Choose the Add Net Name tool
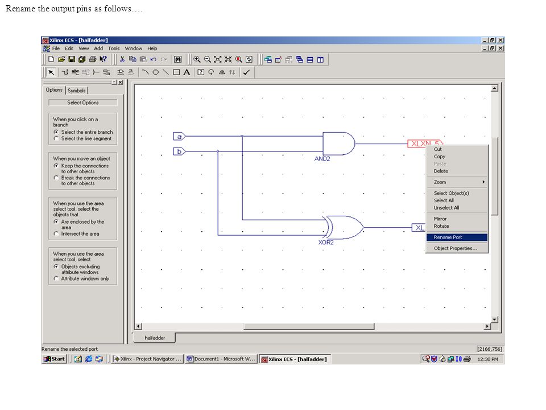The height and width of the screenshot is (410, 546). [75, 72]
